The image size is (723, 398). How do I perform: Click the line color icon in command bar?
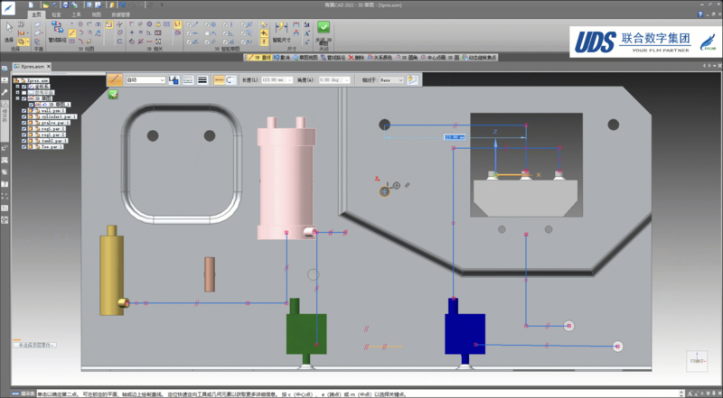point(174,79)
